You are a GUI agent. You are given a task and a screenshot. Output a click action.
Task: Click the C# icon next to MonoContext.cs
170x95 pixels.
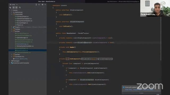click(x=16, y=50)
